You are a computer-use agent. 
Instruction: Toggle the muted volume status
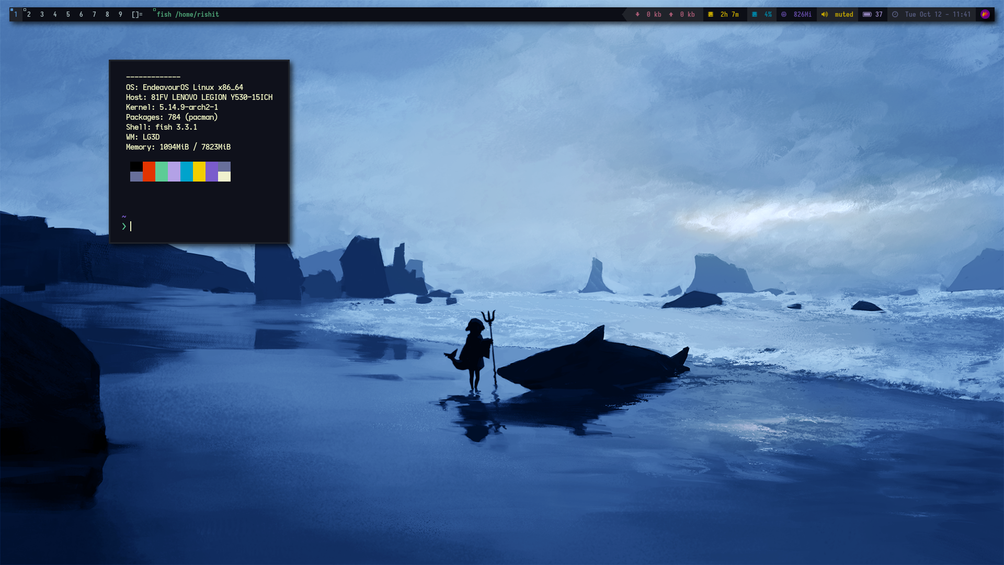(844, 15)
